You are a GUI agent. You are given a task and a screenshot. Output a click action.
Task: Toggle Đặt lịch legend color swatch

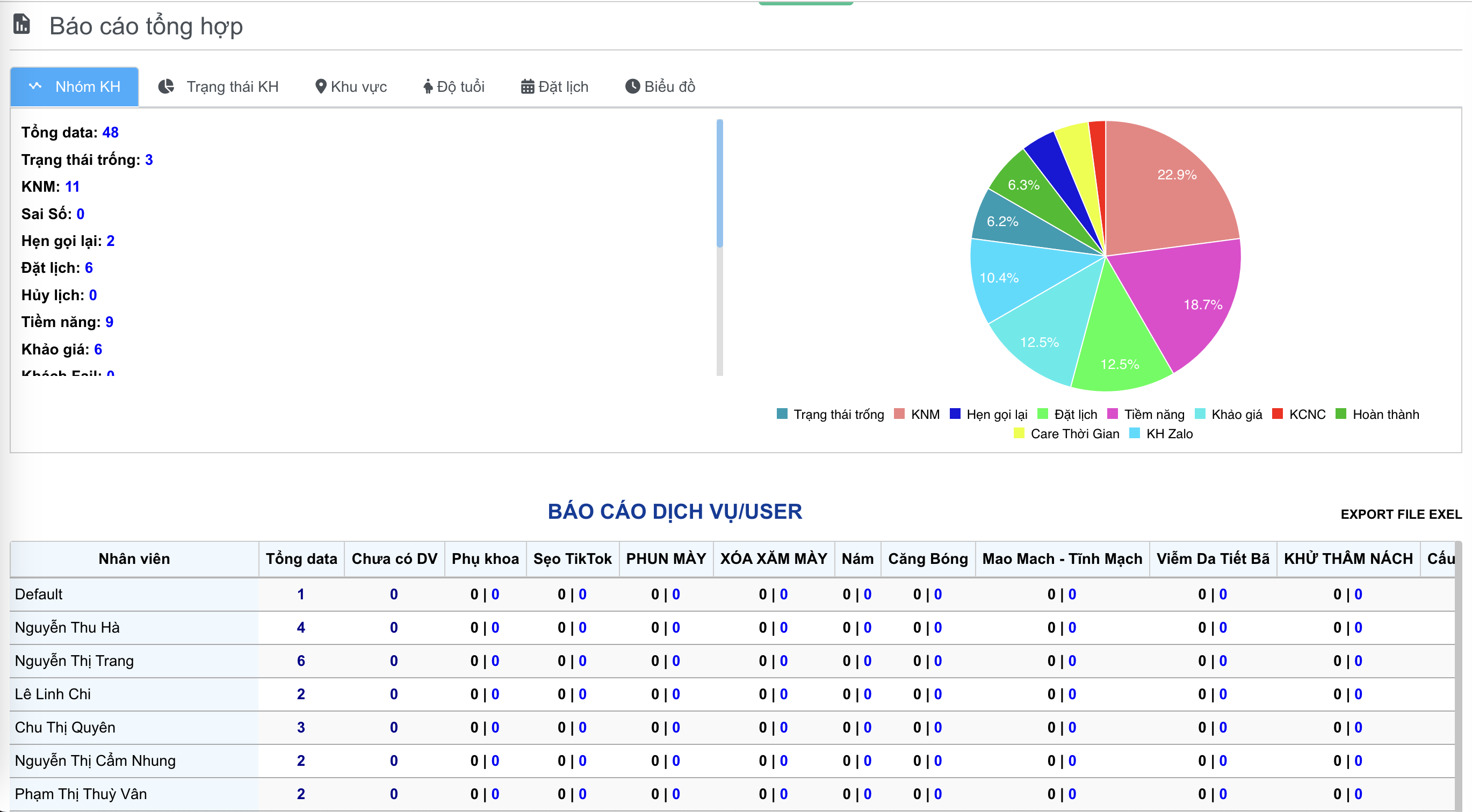pyautogui.click(x=1043, y=414)
